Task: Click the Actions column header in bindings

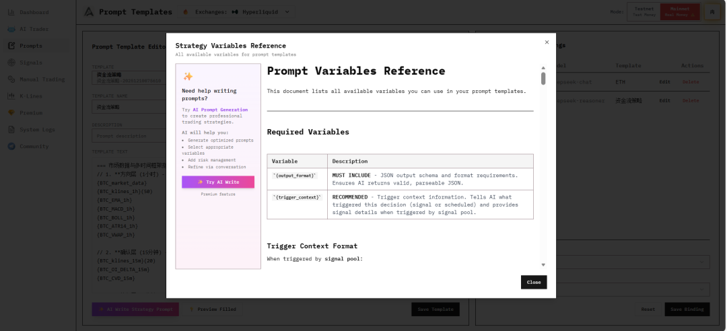Action: coord(692,66)
